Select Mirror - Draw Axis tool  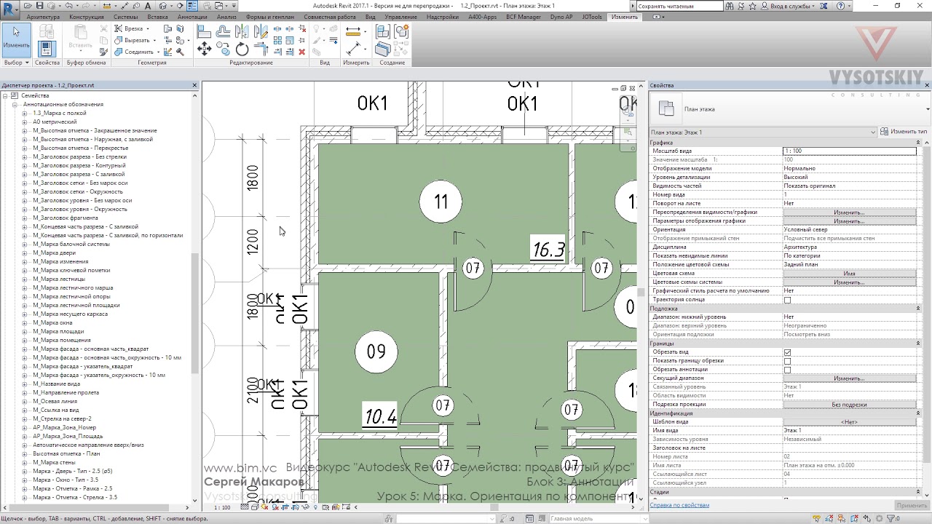(x=261, y=32)
